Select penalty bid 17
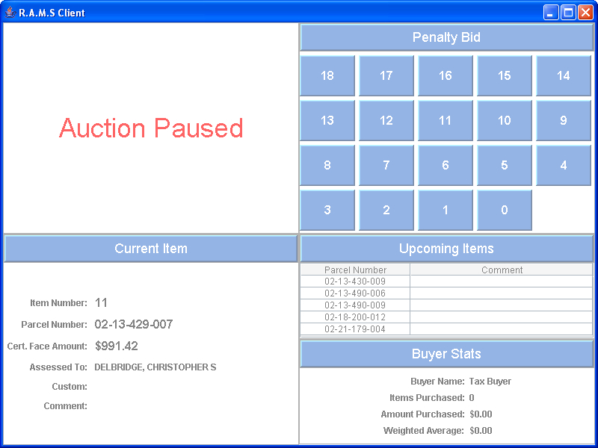This screenshot has height=448, width=598. (386, 75)
